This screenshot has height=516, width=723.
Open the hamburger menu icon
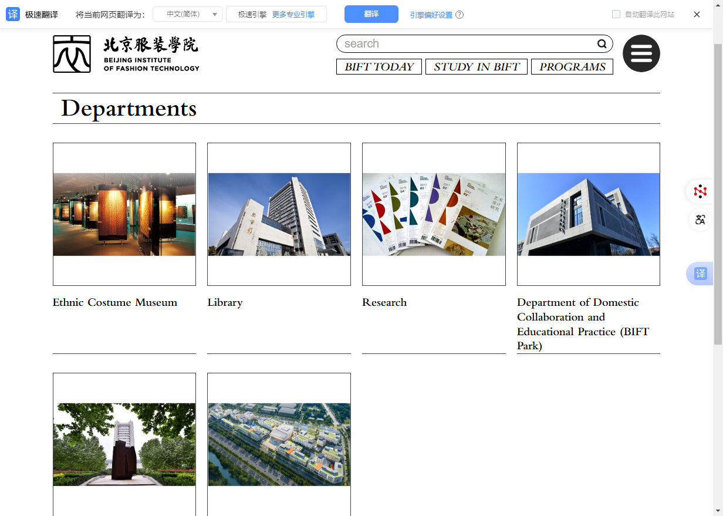pos(641,53)
